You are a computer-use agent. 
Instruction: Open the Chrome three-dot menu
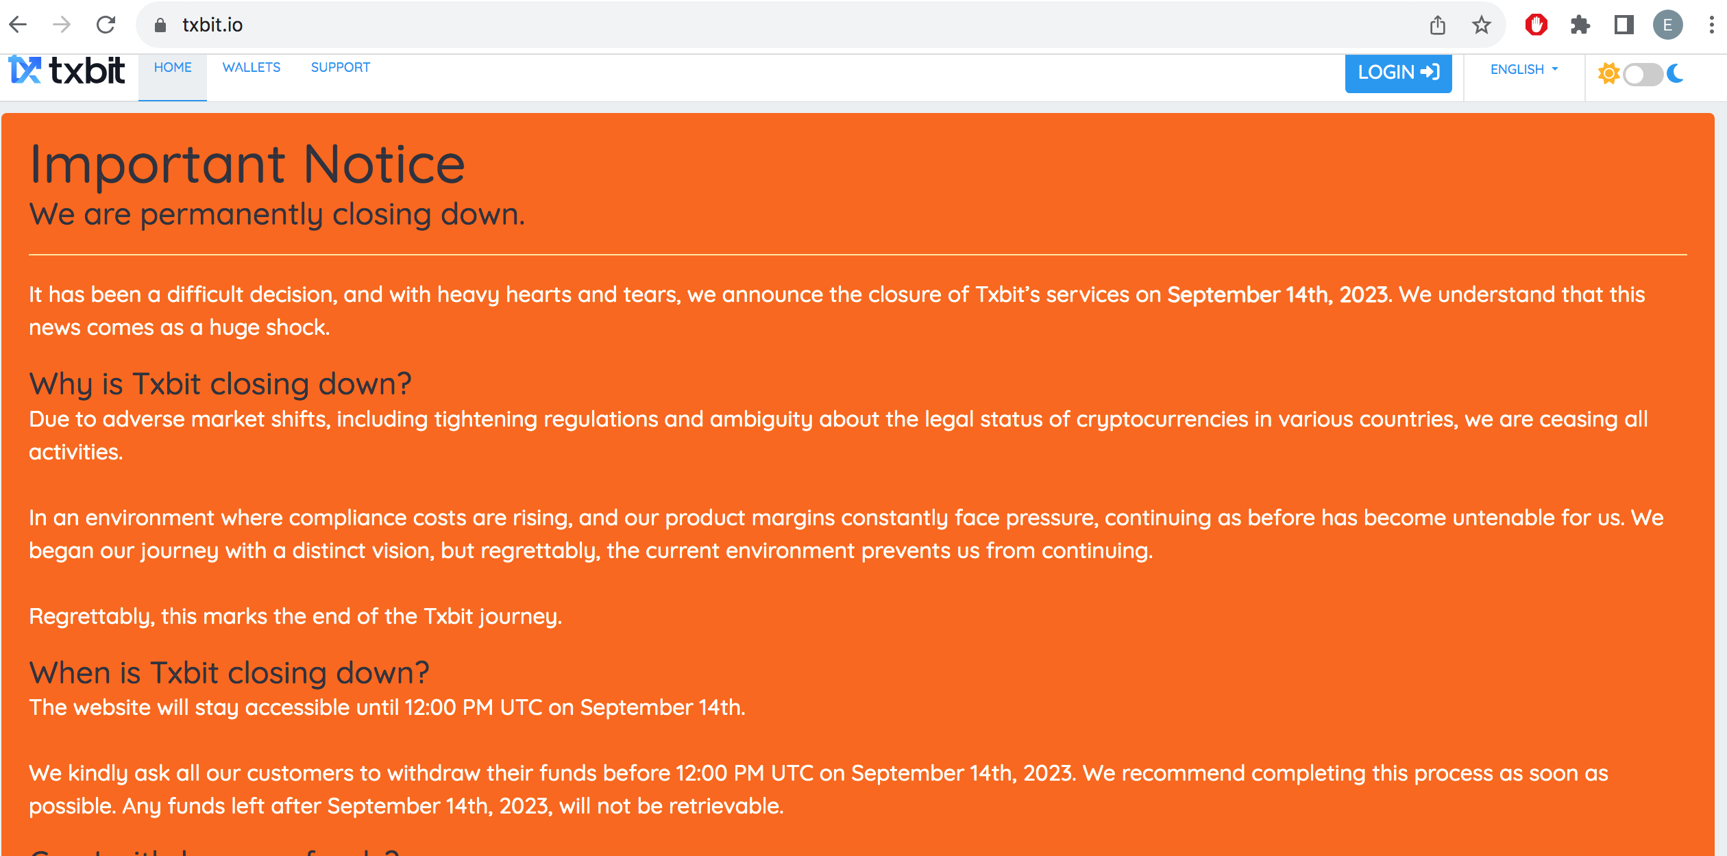1711,25
